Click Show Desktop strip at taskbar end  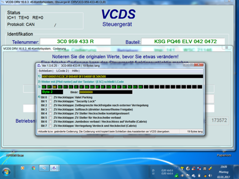(237, 172)
